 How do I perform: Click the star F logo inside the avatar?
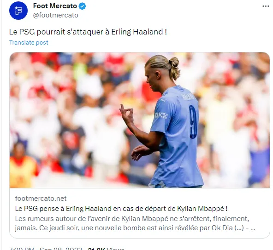18,11
